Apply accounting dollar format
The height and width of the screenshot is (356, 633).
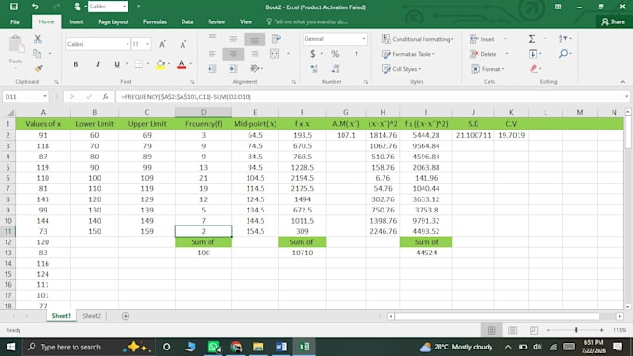tap(313, 54)
